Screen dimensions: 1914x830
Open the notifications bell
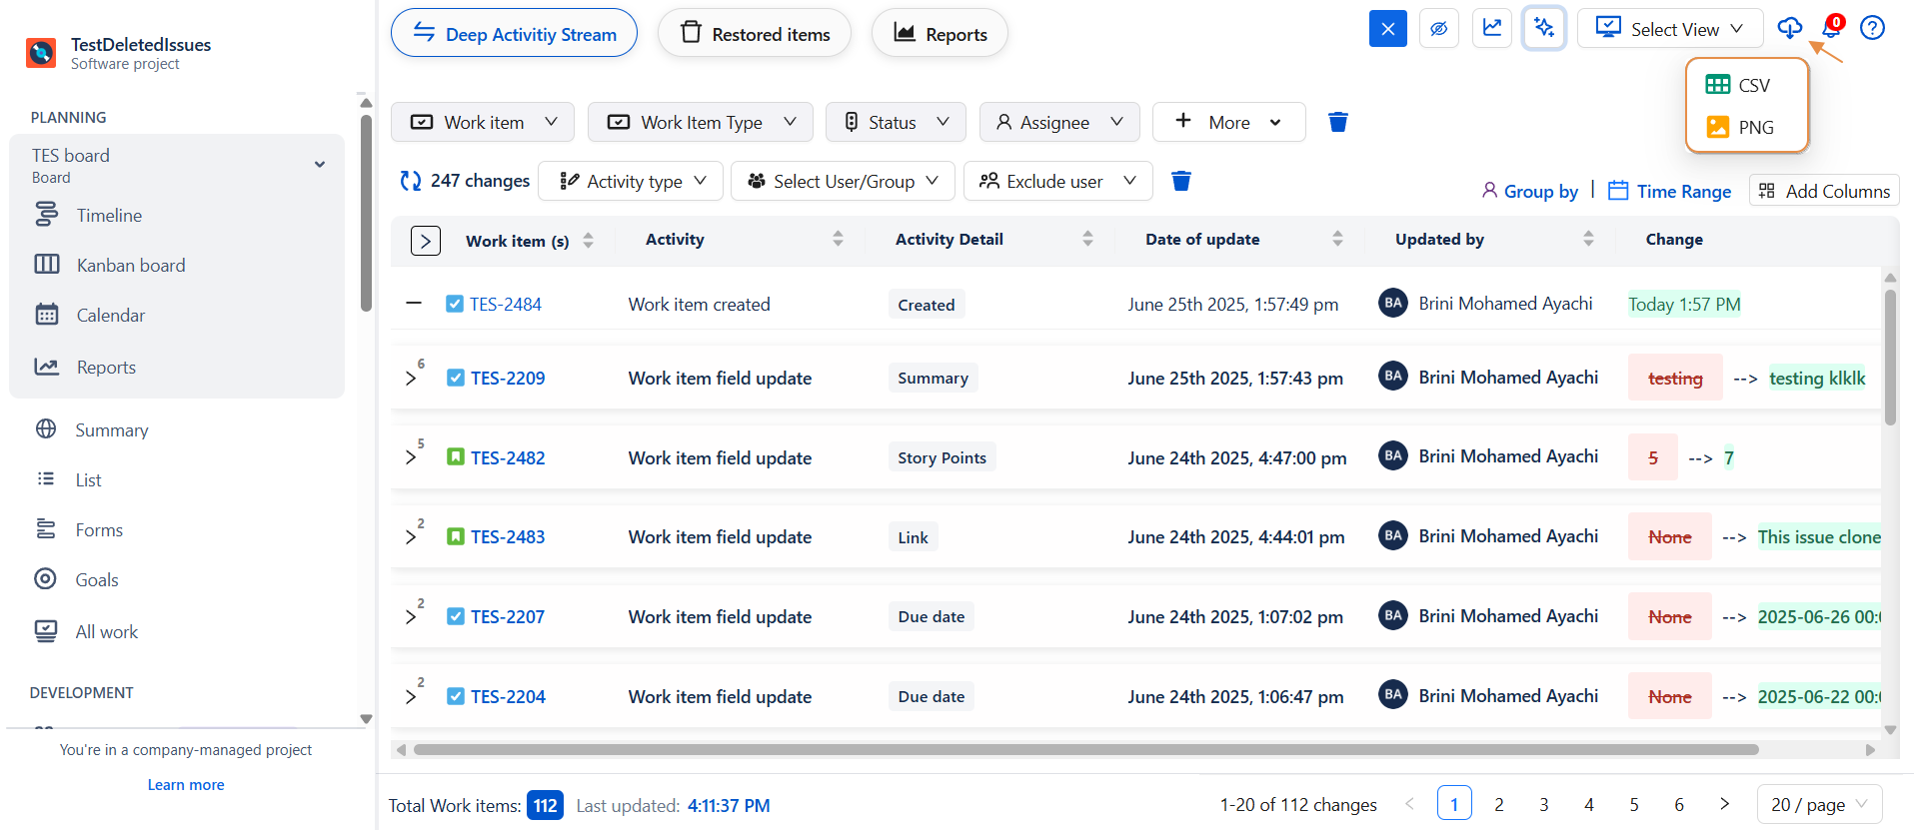click(x=1831, y=28)
